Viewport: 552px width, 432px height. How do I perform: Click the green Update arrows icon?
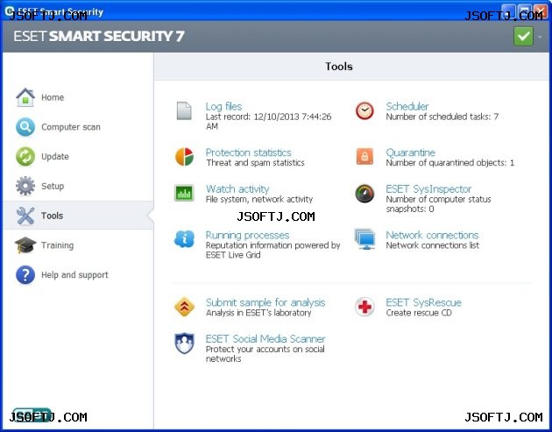click(x=25, y=156)
